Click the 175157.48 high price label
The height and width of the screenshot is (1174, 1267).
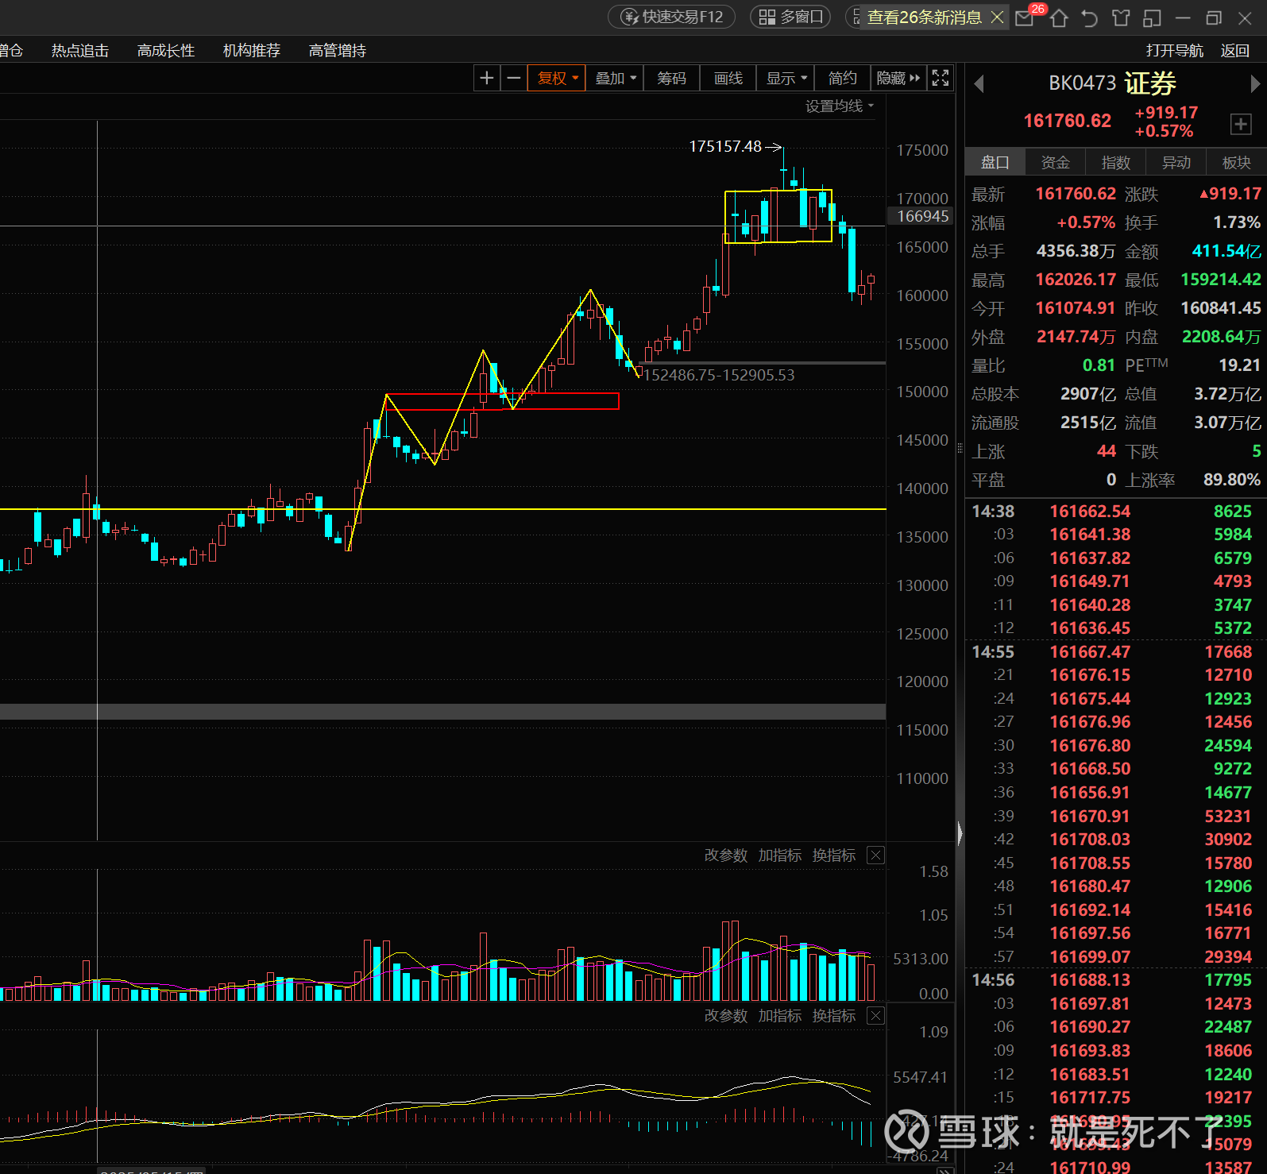point(725,147)
